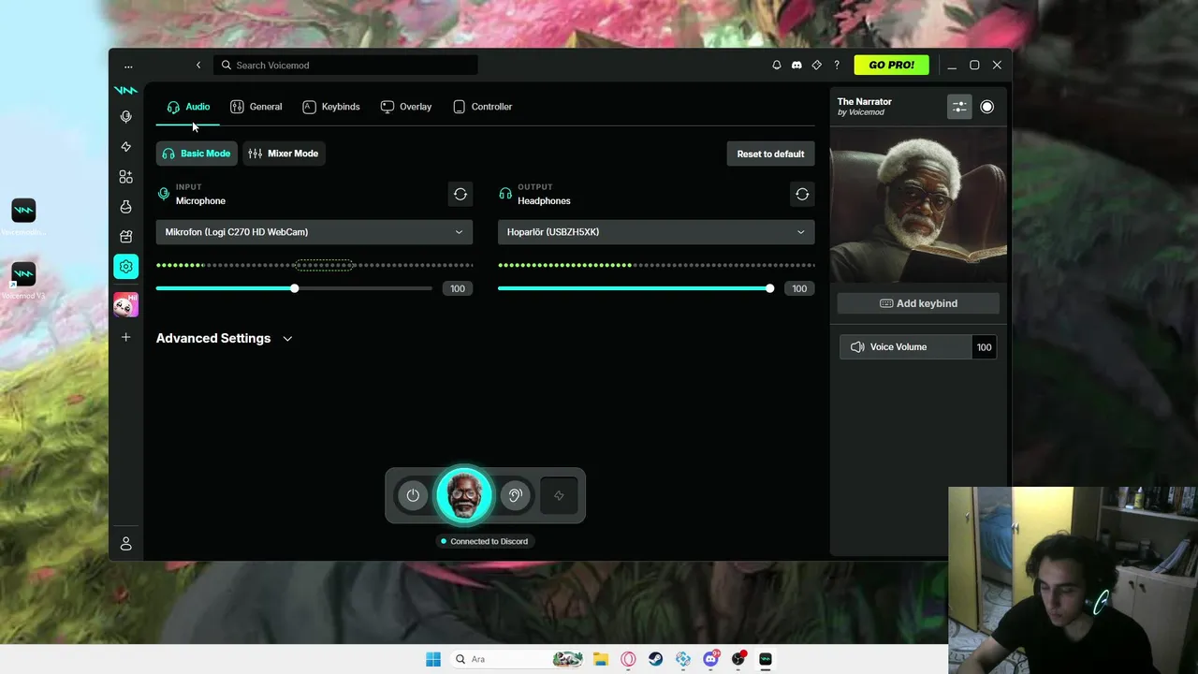1198x674 pixels.
Task: Refresh the input microphone device list
Action: point(460,194)
